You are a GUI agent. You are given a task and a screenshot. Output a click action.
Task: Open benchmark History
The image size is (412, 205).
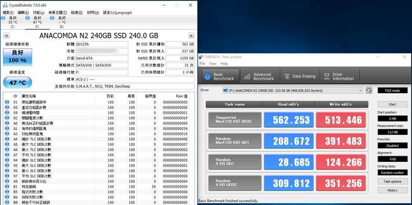[393, 190]
